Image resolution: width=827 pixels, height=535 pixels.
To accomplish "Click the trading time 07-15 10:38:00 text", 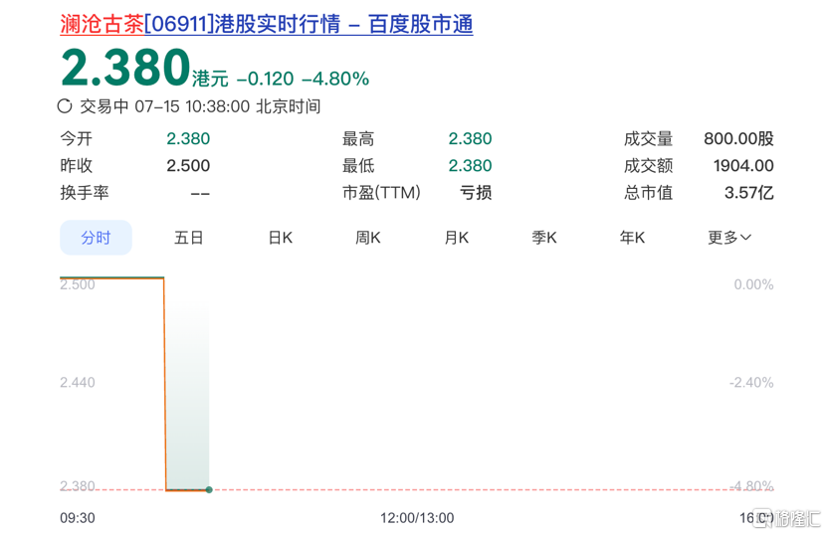I will pyautogui.click(x=192, y=106).
